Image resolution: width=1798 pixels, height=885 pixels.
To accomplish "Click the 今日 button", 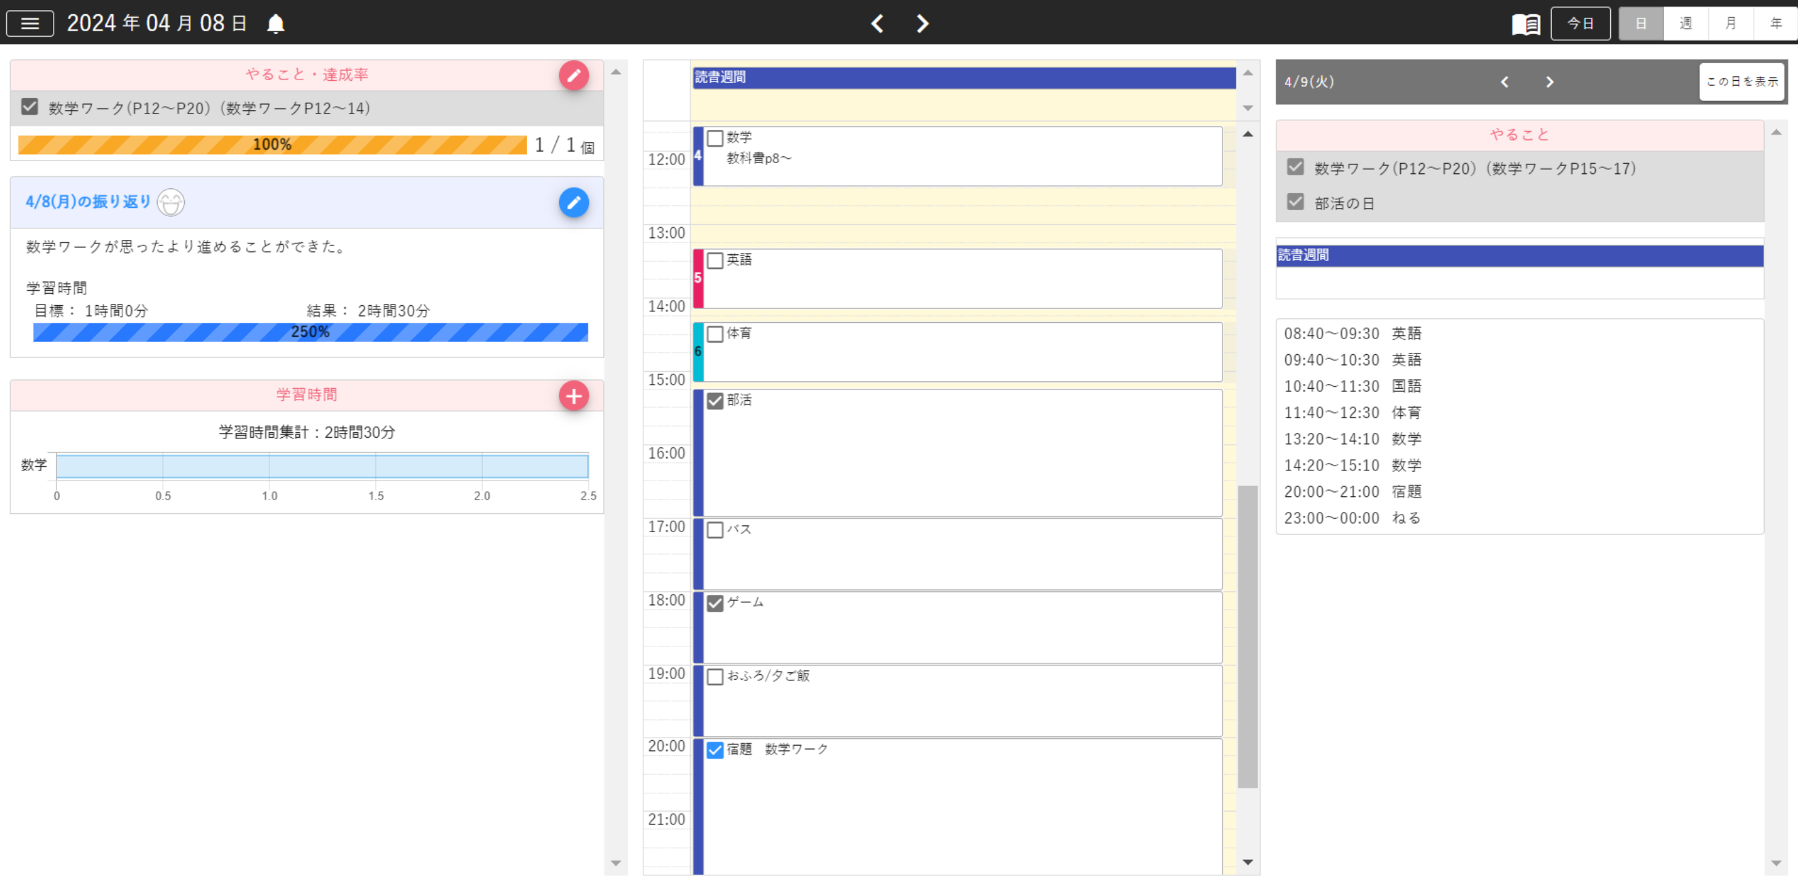I will (x=1580, y=24).
